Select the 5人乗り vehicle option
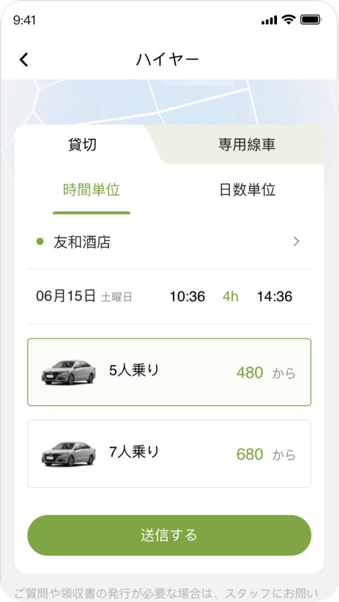339x602 pixels. 169,372
